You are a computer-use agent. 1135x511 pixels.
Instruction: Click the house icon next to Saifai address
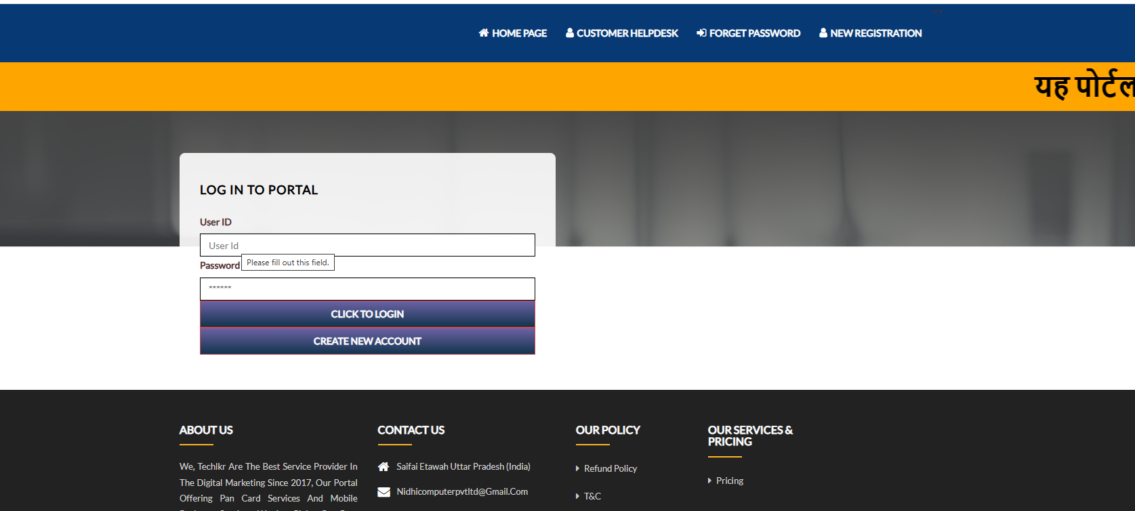[384, 466]
